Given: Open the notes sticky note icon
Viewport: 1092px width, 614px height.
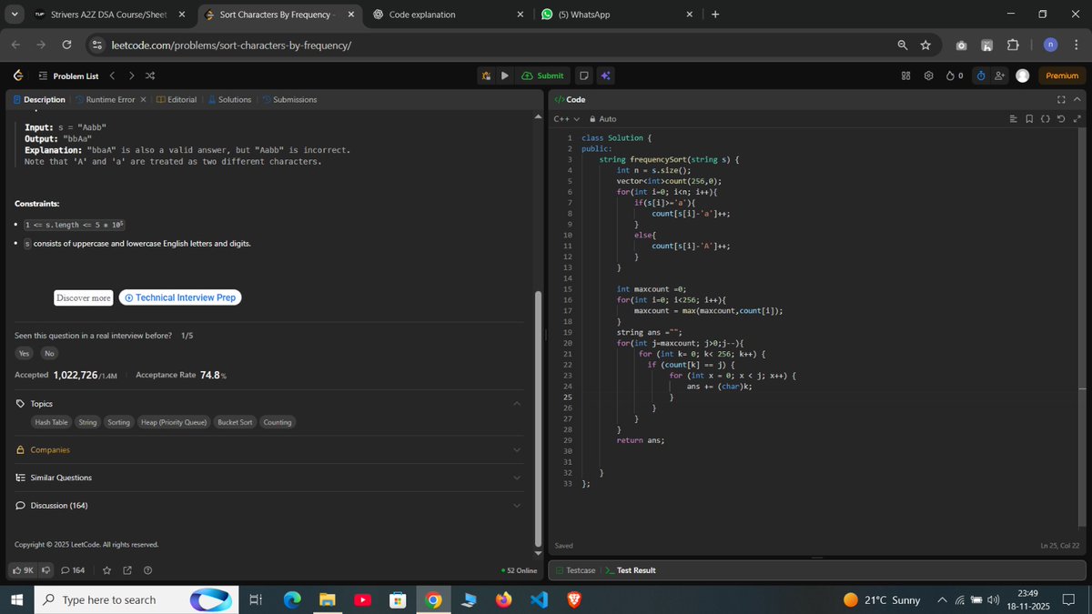Looking at the screenshot, I should [583, 75].
